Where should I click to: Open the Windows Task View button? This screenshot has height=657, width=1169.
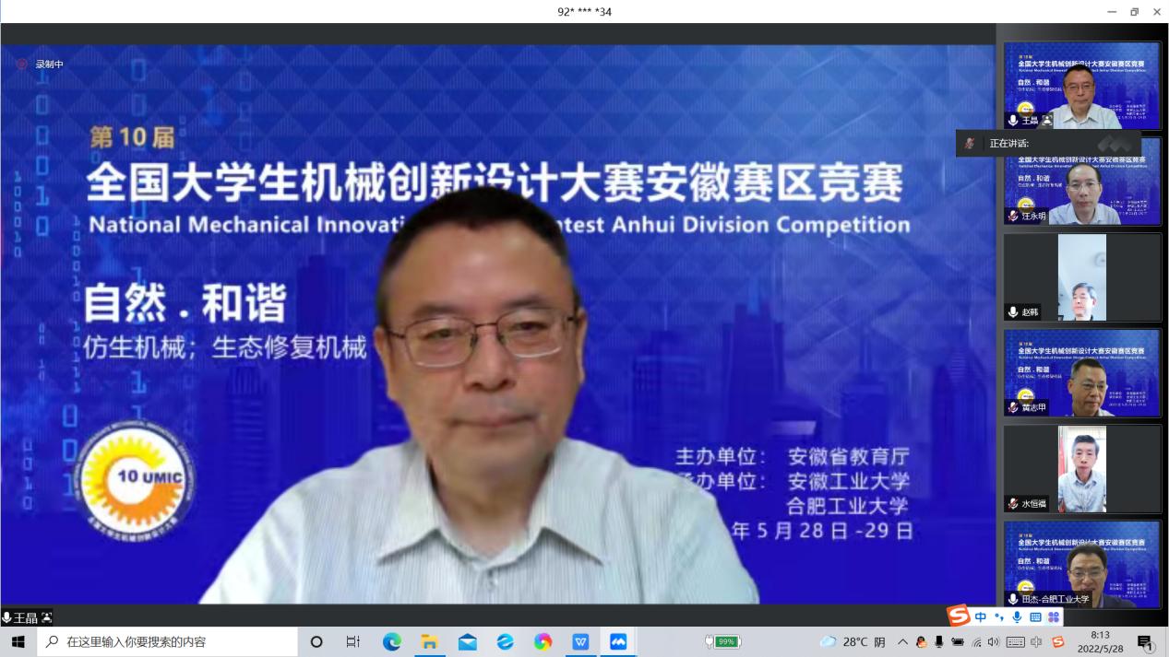[x=353, y=642]
